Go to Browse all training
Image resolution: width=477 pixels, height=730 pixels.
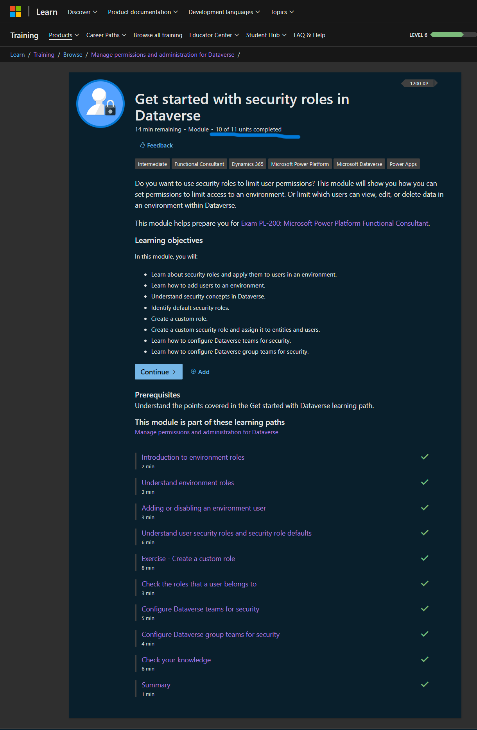coord(158,35)
